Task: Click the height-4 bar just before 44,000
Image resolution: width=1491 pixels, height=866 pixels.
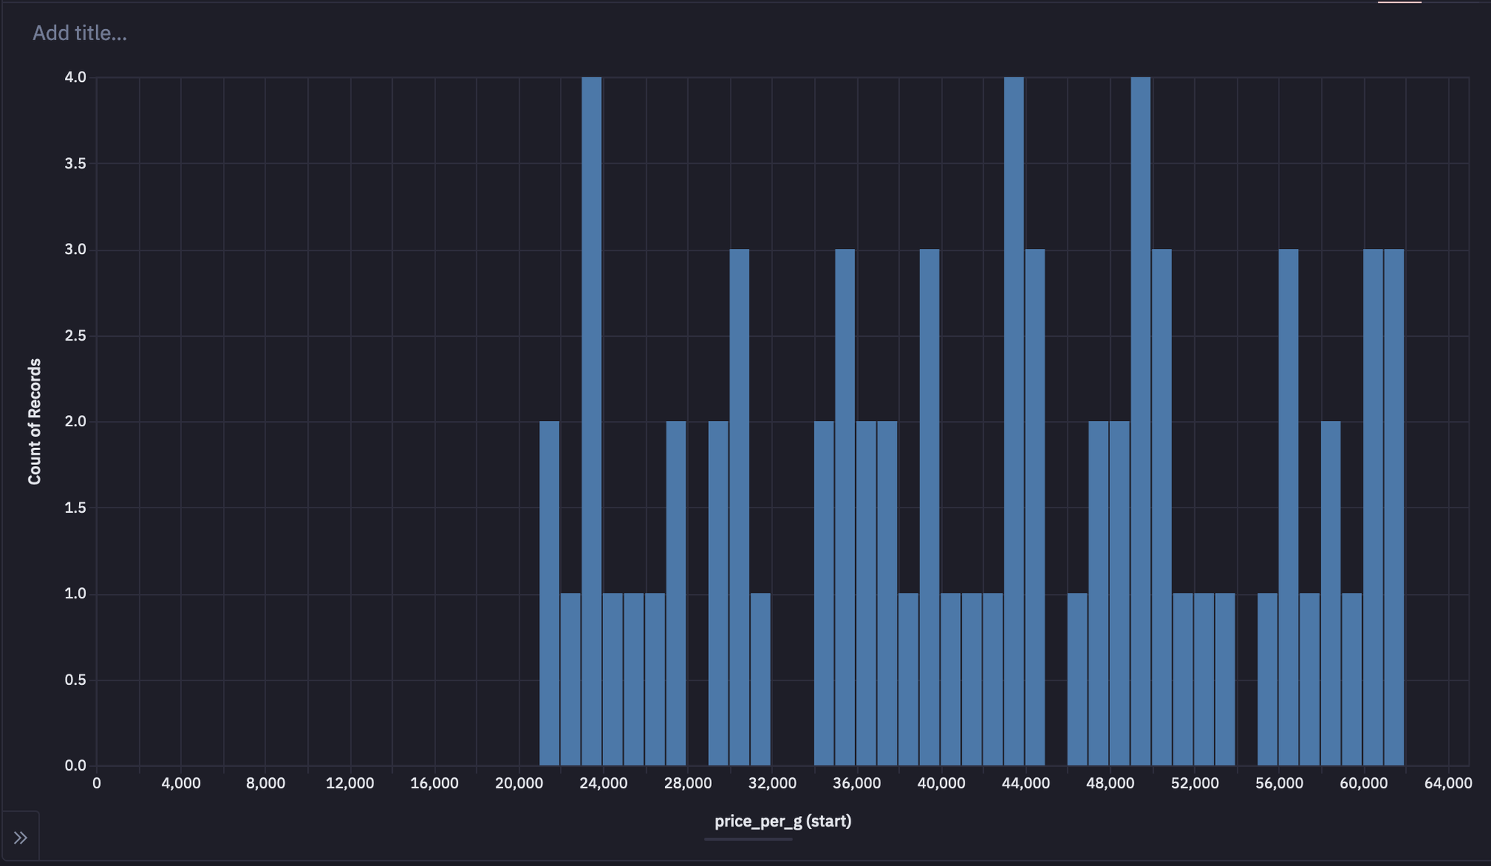Action: (1014, 421)
